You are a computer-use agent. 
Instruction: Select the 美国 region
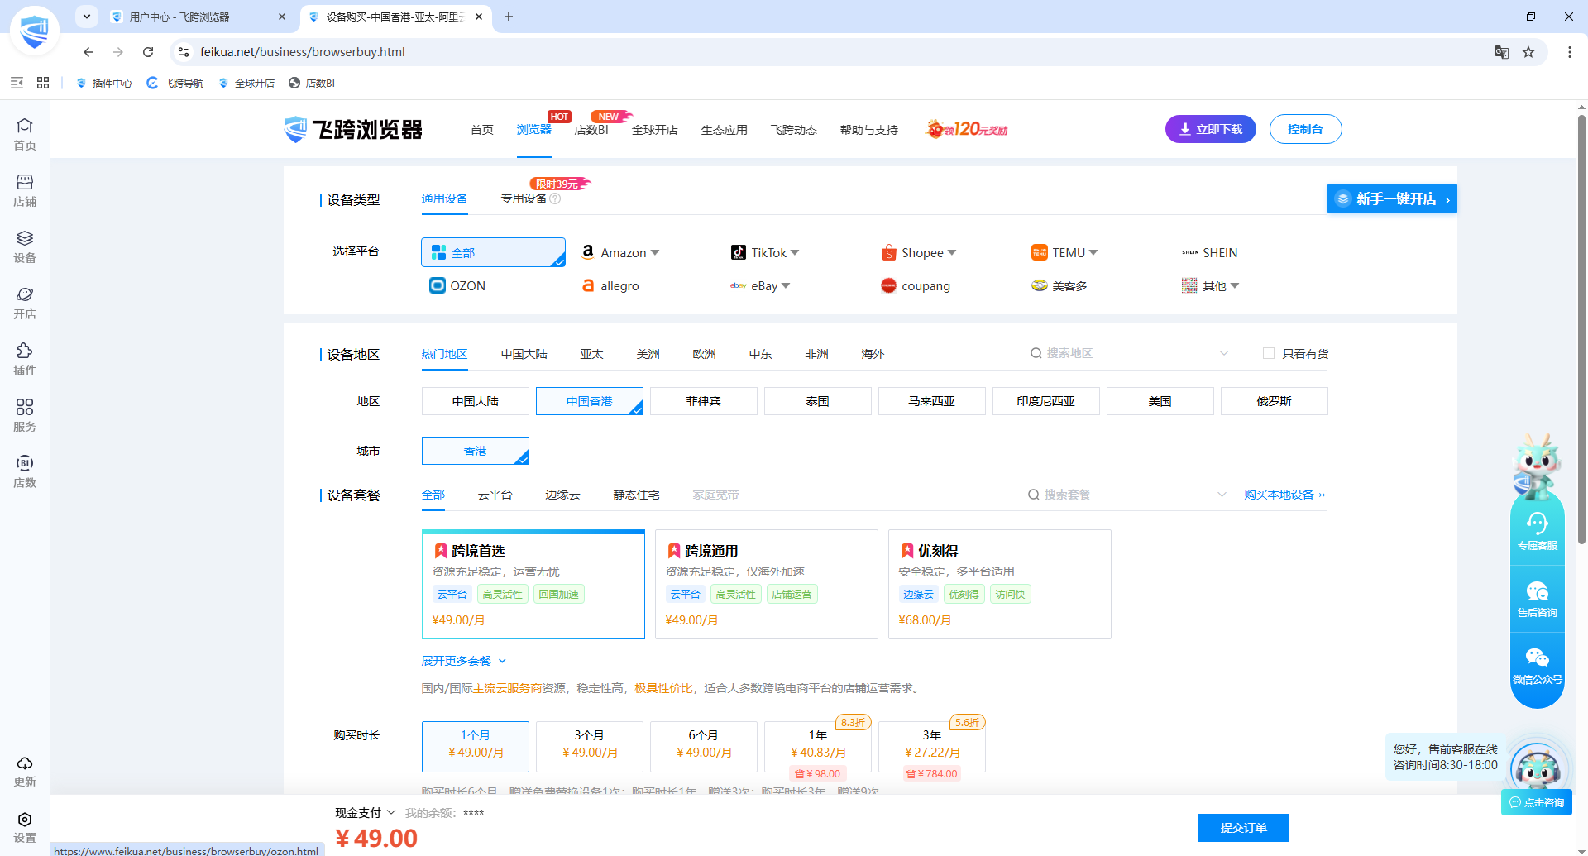pyautogui.click(x=1160, y=401)
